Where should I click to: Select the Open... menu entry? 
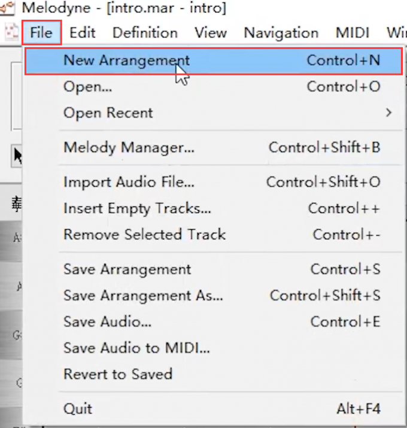pyautogui.click(x=214, y=87)
